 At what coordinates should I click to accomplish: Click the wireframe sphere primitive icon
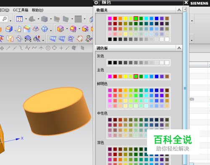pos(45,29)
